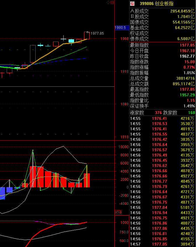Select tick row priced 1976.42
The height and width of the screenshot is (247, 196).
[162, 140]
